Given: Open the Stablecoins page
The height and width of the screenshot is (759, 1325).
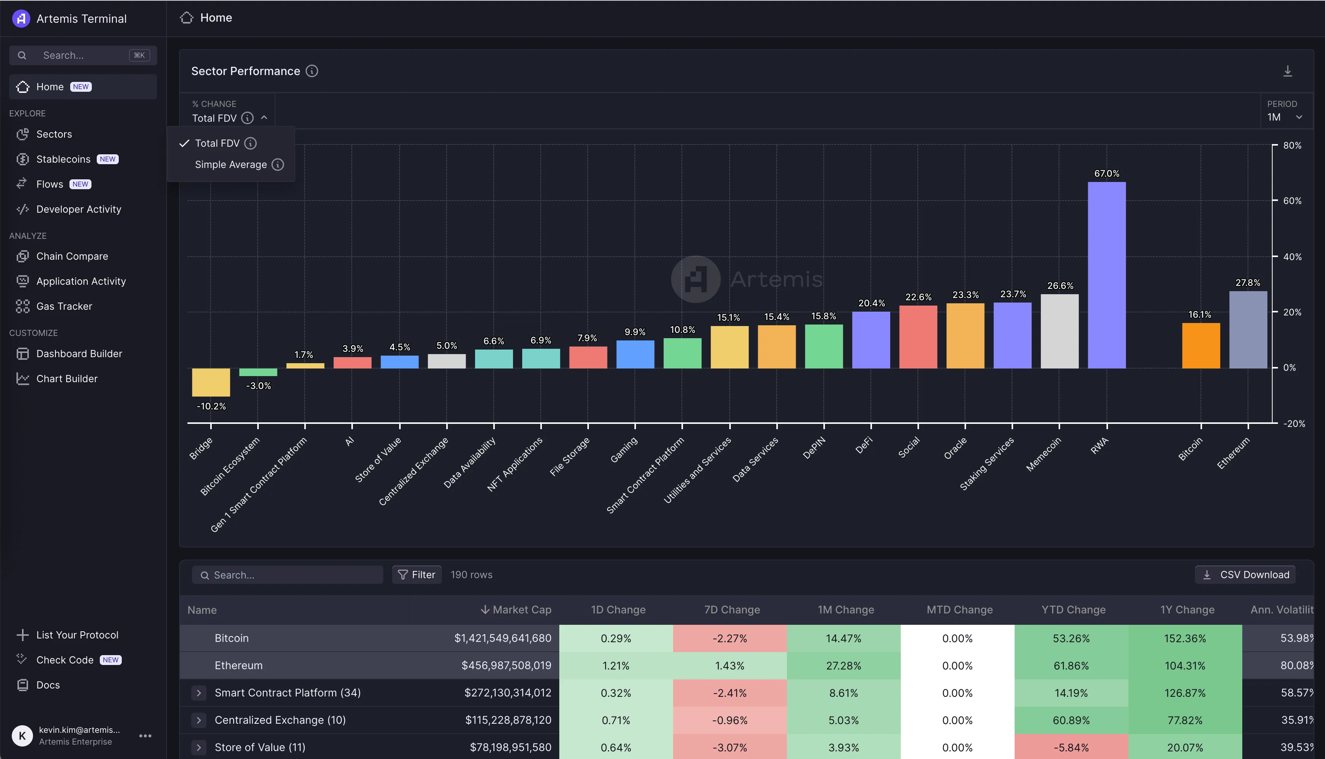Looking at the screenshot, I should coord(63,160).
